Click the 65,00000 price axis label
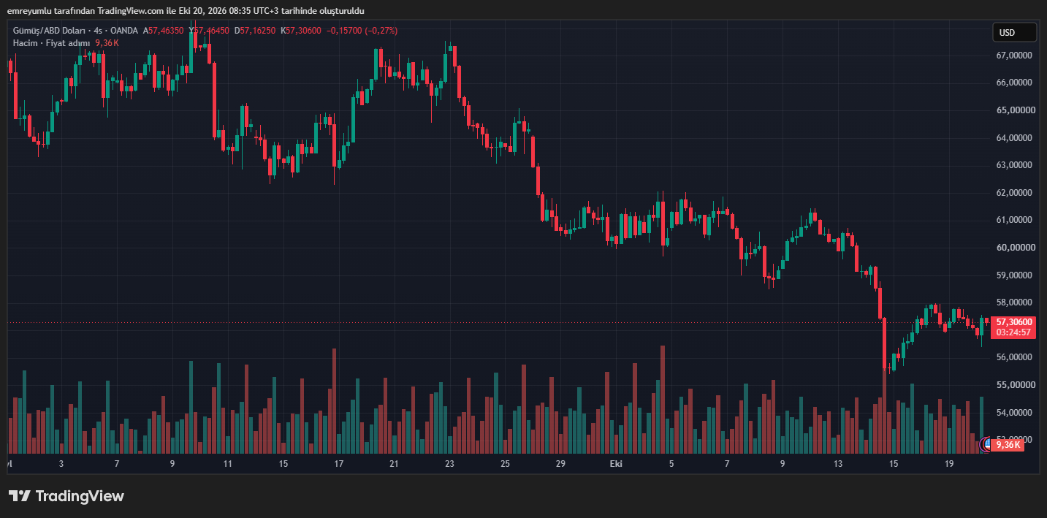This screenshot has height=518, width=1047. [1014, 110]
